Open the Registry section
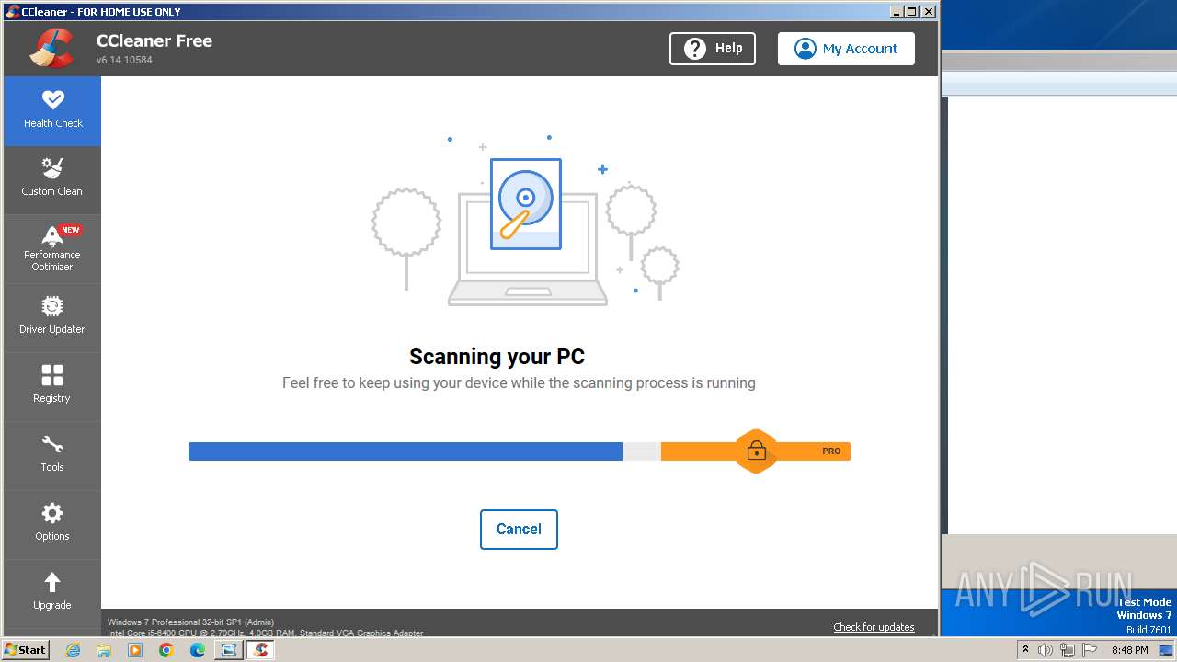This screenshot has height=662, width=1177. click(x=52, y=387)
